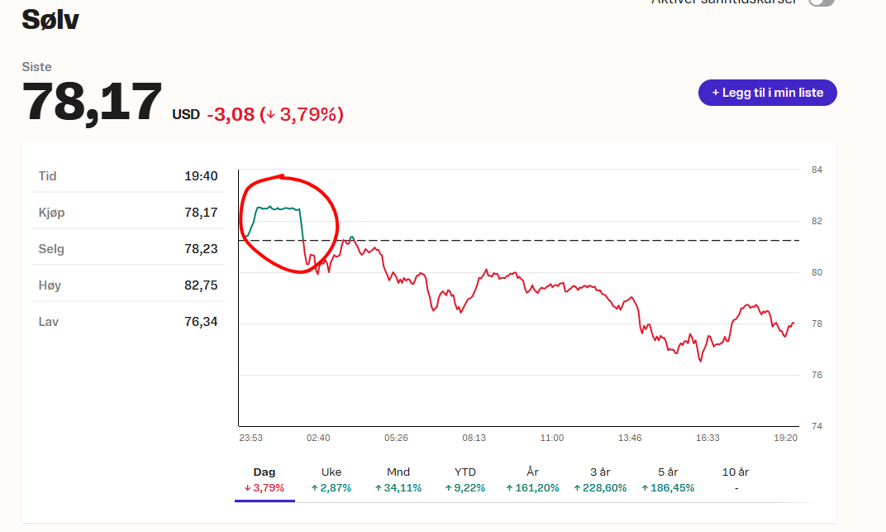Click the Sølv page heading
Screen dimensions: 886x532
[50, 19]
